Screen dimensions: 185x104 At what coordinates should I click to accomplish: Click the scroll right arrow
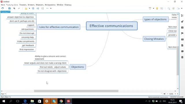(175, 91)
